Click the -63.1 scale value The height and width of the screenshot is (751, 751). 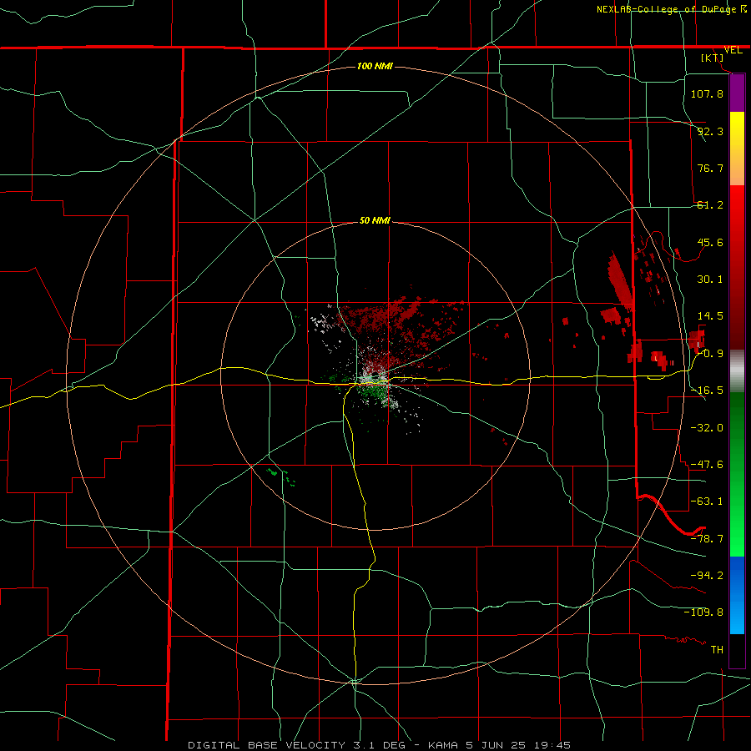(707, 502)
